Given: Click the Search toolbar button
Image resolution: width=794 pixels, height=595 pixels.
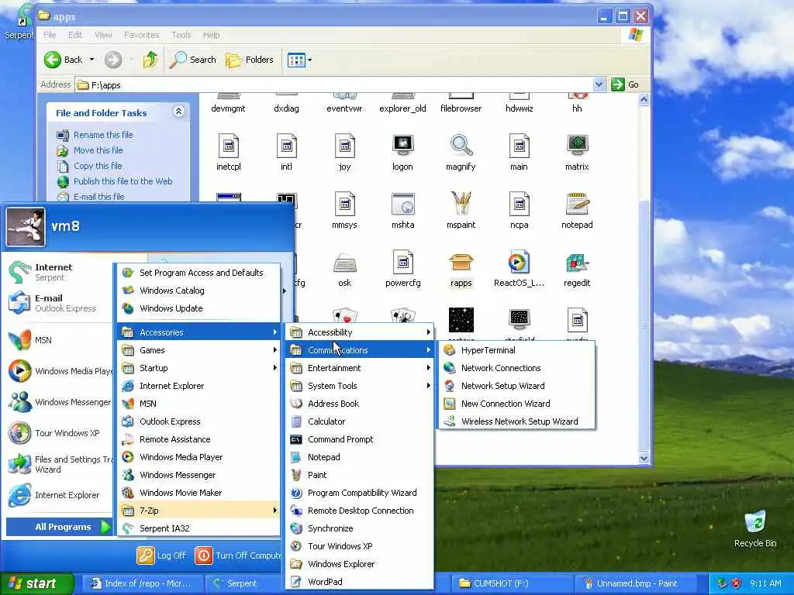Looking at the screenshot, I should pyautogui.click(x=192, y=60).
